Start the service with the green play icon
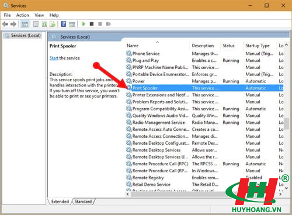292x215 pixels. click(x=84, y=24)
